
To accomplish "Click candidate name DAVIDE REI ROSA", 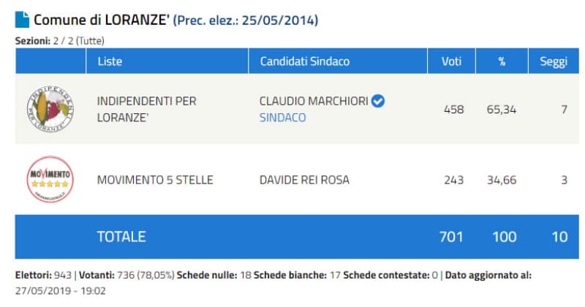I will coord(304,180).
